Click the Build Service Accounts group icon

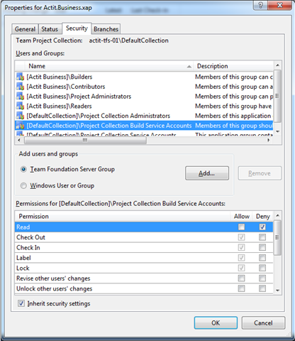(21, 126)
